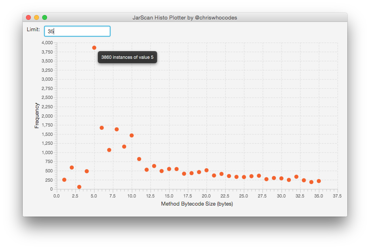The width and height of the screenshot is (370, 249).
Task: Click the data point at value 5
Action: 94,47
